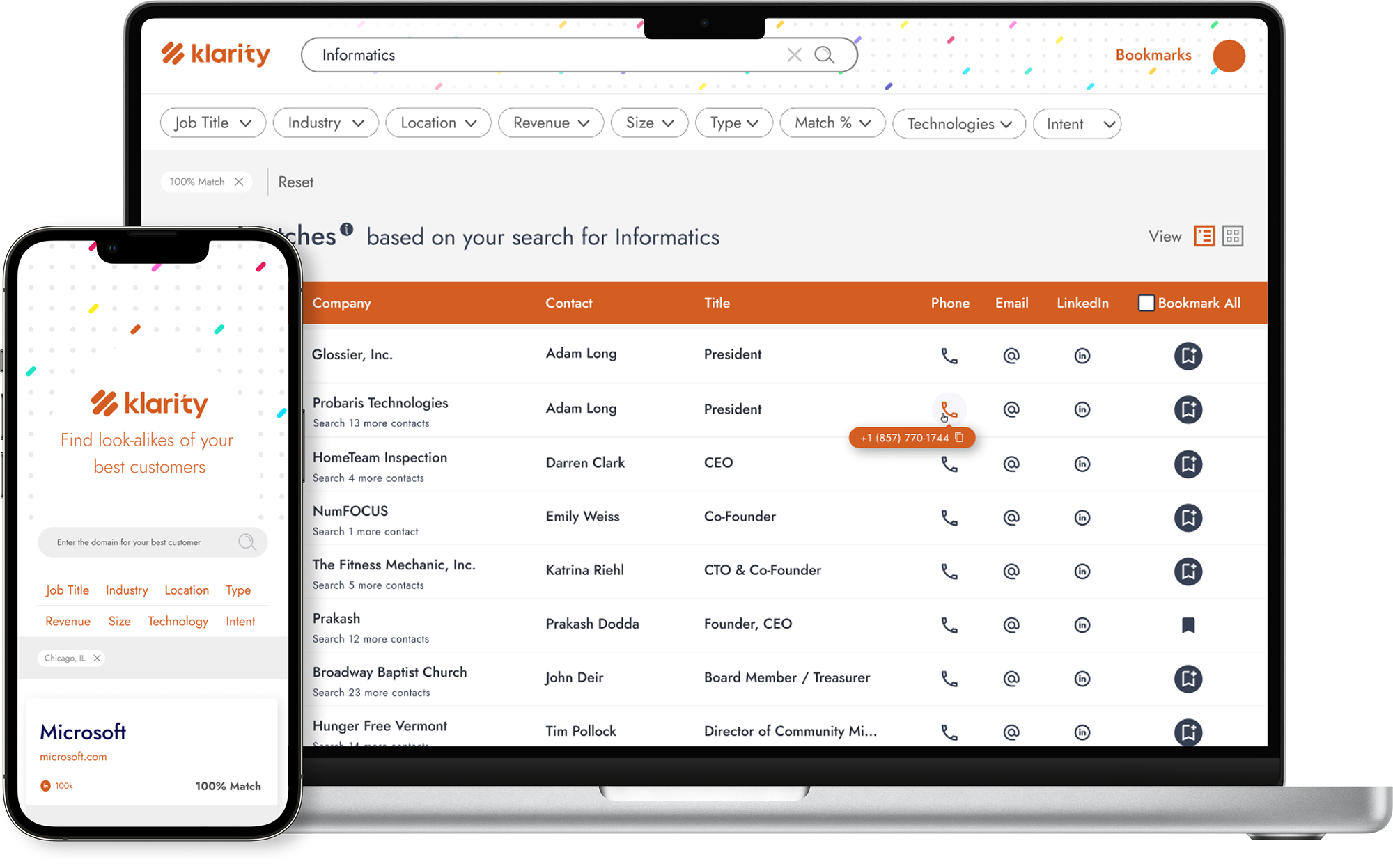
Task: Select the Job Title filter on phone
Action: pyautogui.click(x=67, y=590)
